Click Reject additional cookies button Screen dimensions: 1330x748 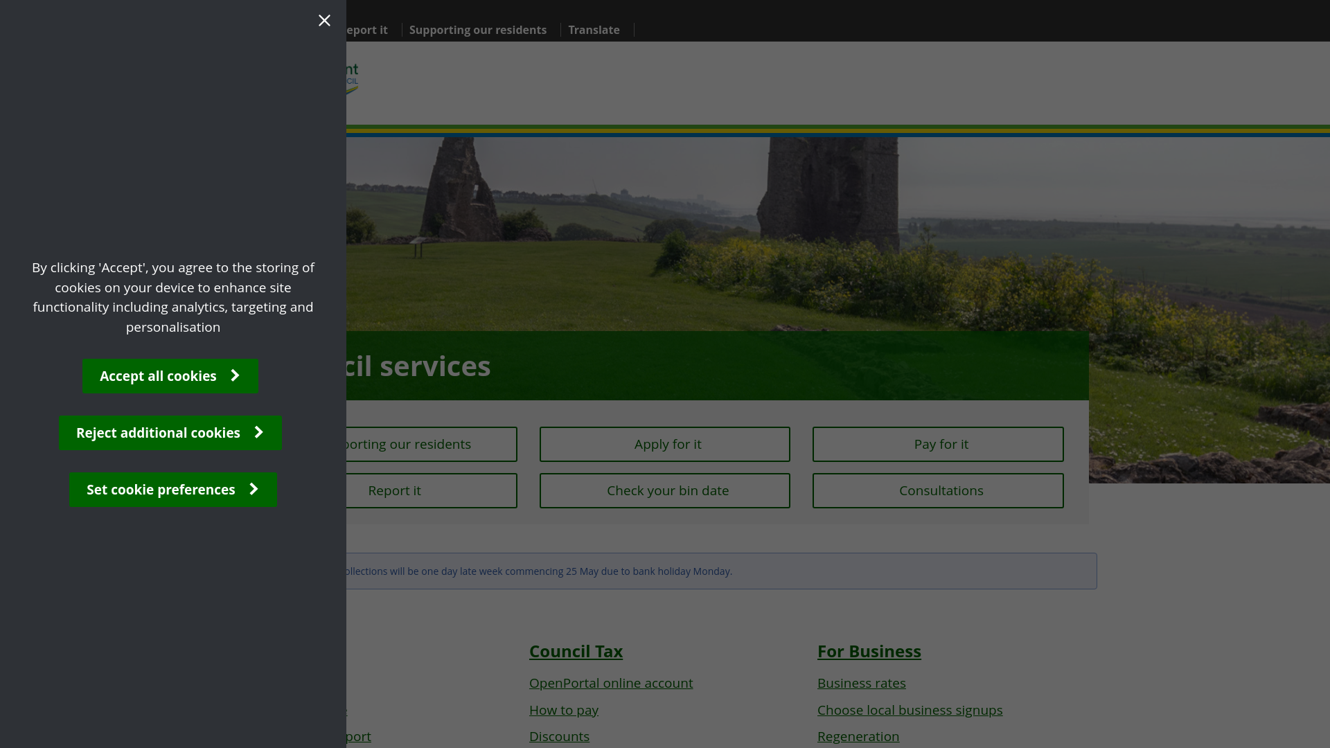(170, 433)
